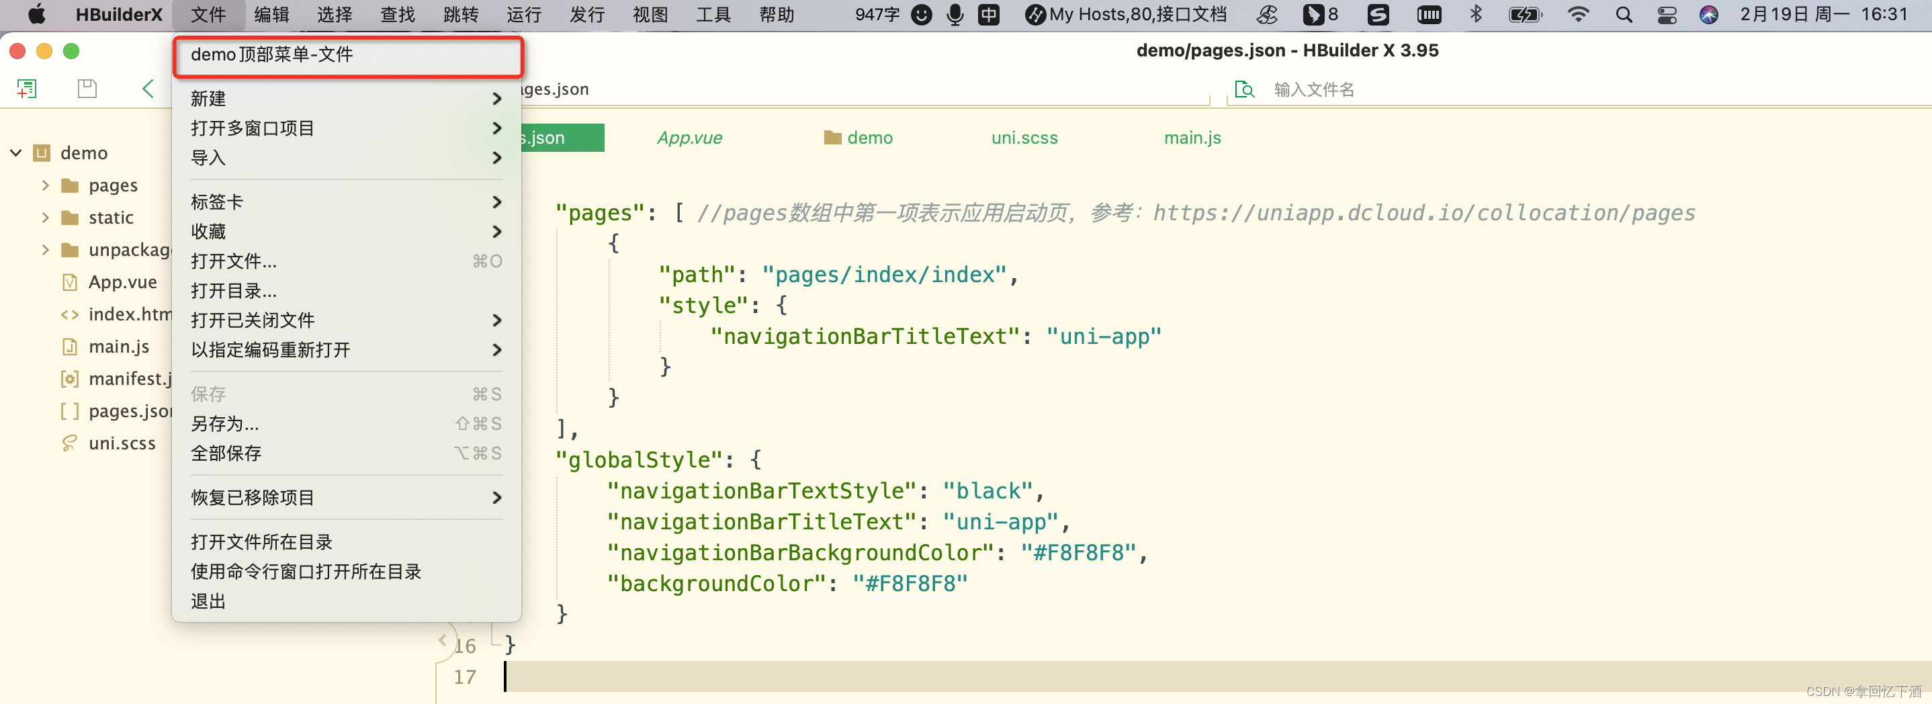Image resolution: width=1932 pixels, height=704 pixels.
Task: Click the date and time clock
Action: tap(1823, 14)
